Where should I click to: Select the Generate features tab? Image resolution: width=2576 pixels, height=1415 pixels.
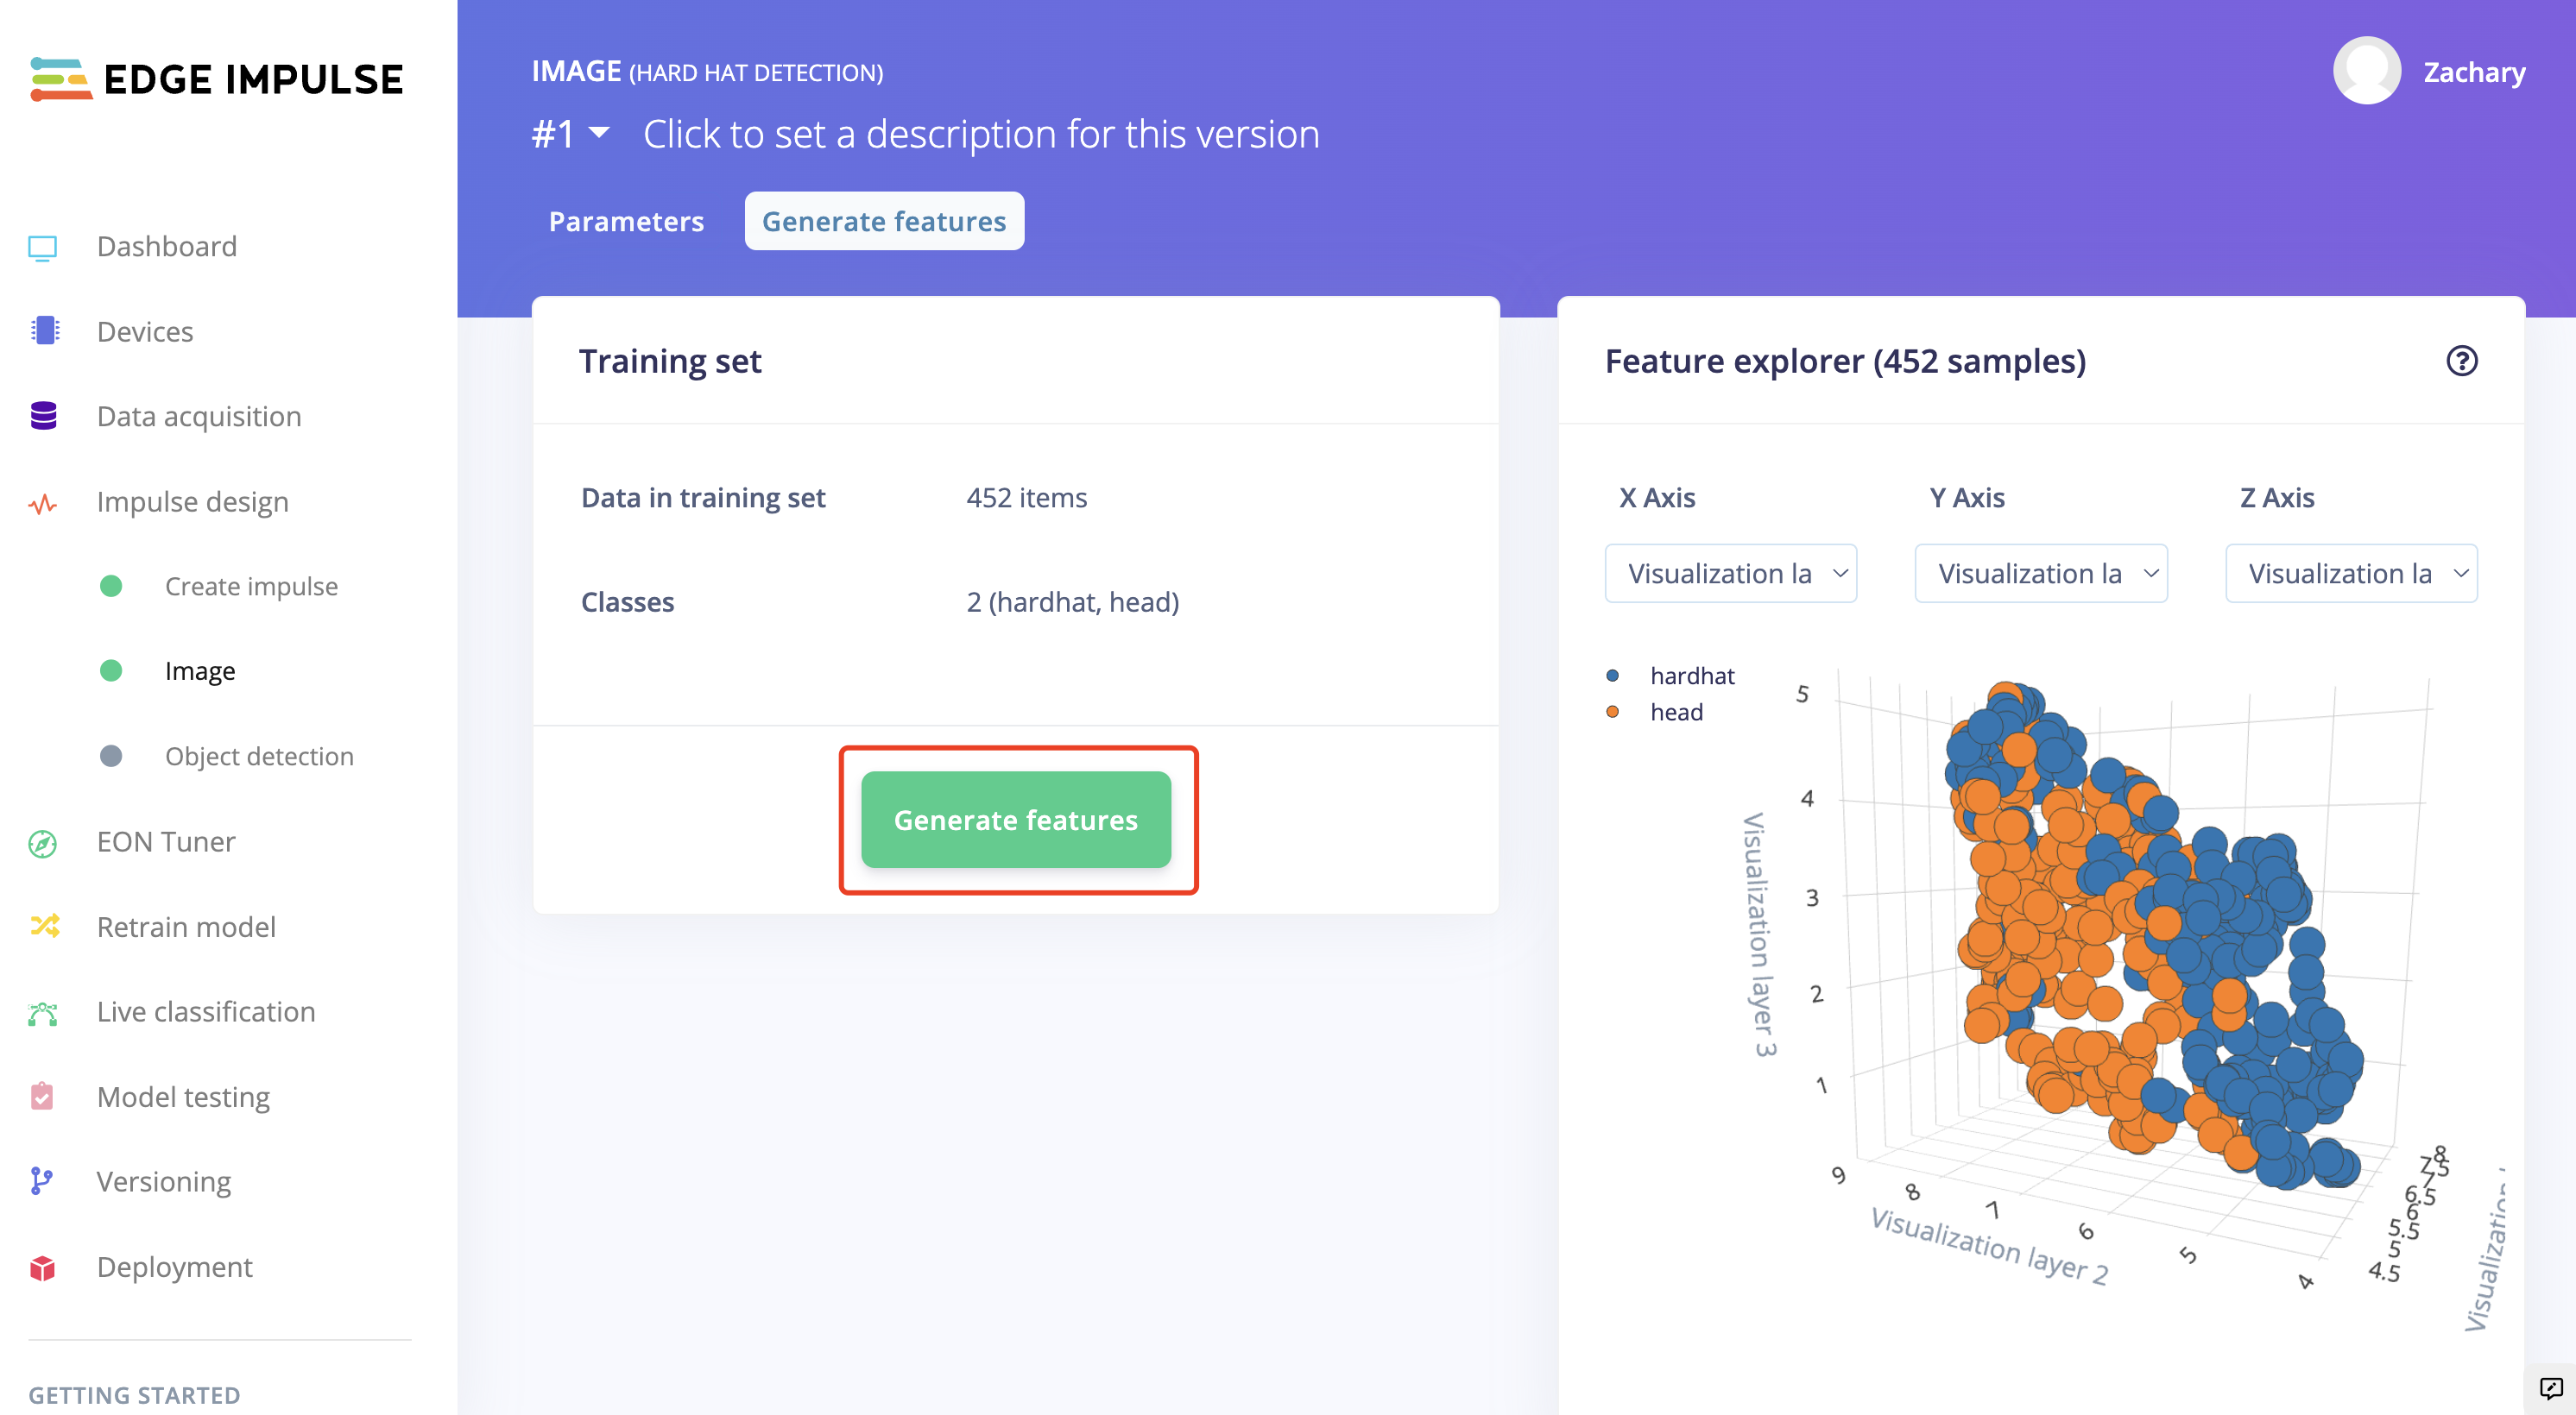coord(884,221)
